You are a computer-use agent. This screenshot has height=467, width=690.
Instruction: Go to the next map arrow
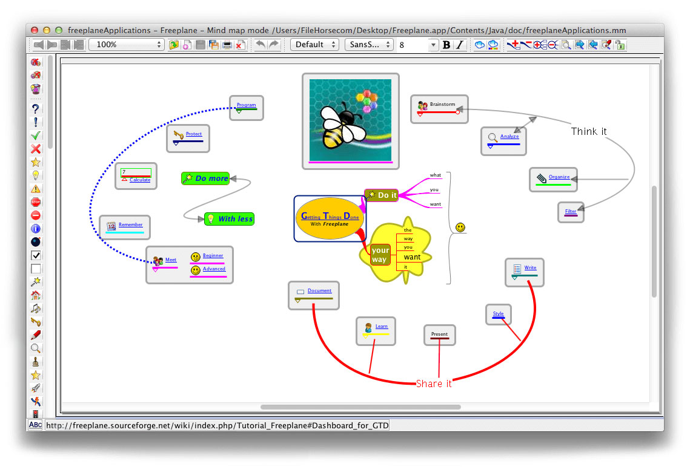click(52, 45)
